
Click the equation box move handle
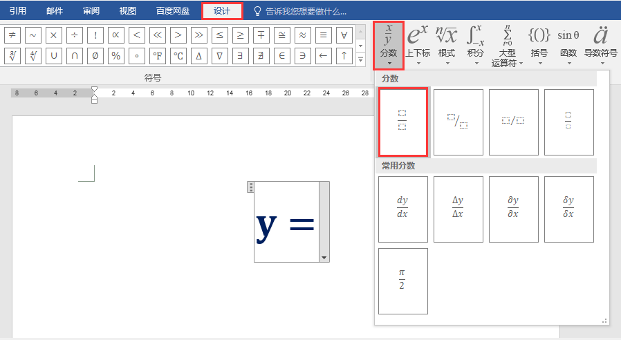pos(250,187)
